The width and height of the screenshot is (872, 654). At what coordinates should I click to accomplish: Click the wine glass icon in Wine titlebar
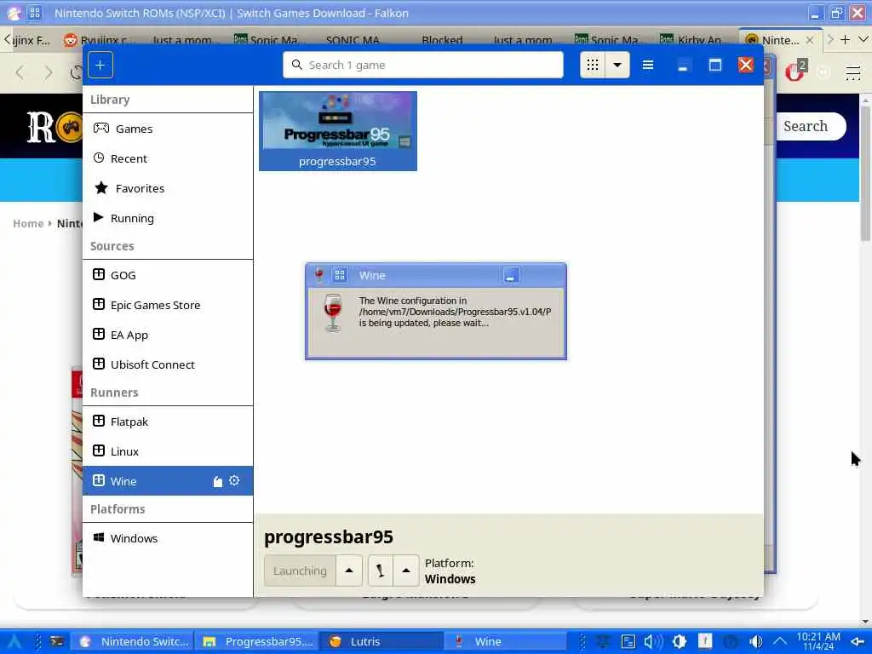(319, 275)
